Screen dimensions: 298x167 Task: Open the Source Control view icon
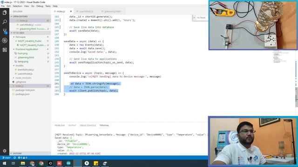coord(5,31)
